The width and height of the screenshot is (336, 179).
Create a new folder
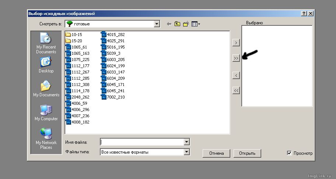coord(186,24)
